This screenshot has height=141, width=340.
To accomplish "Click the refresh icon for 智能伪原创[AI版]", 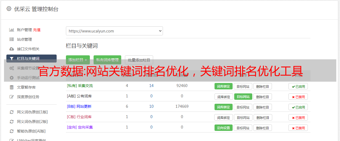I will click(x=12, y=131).
